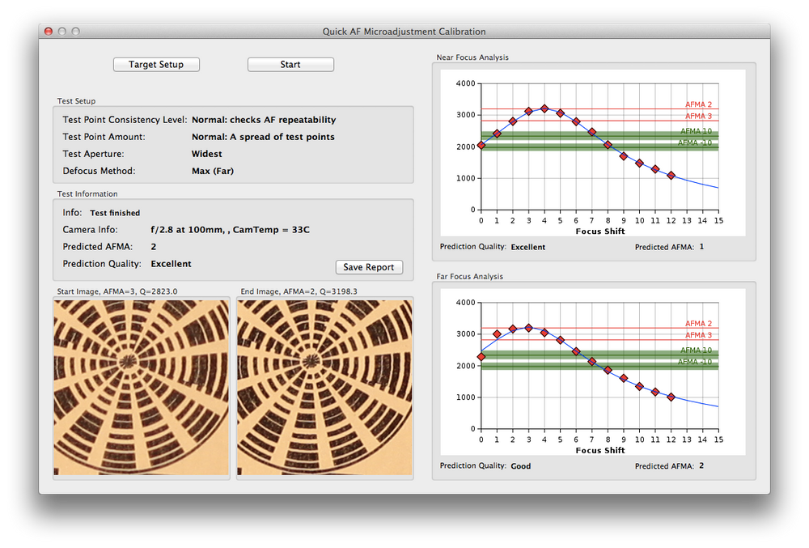Click Far Focus data point at focus shift 12
Screen dimensions: 809x548
(671, 397)
